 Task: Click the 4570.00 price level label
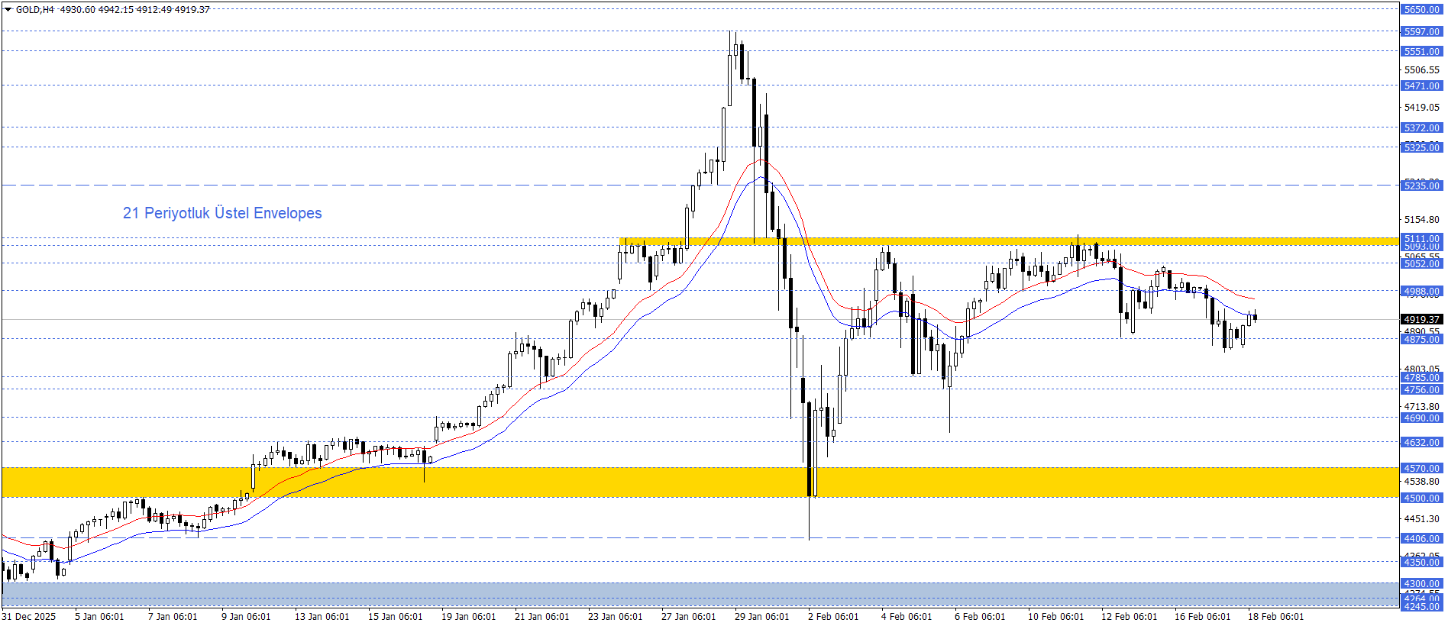point(1421,469)
